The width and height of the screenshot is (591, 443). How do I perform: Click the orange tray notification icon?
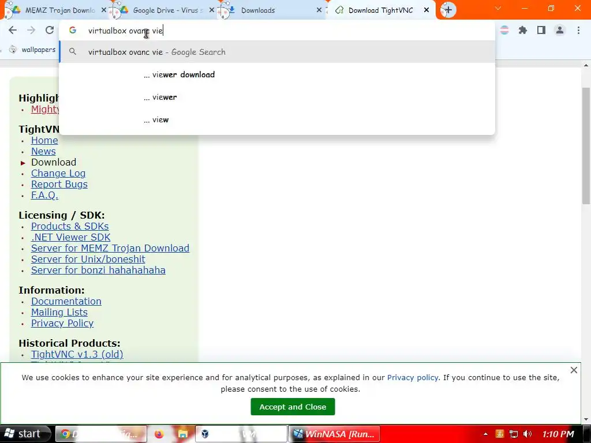click(500, 434)
